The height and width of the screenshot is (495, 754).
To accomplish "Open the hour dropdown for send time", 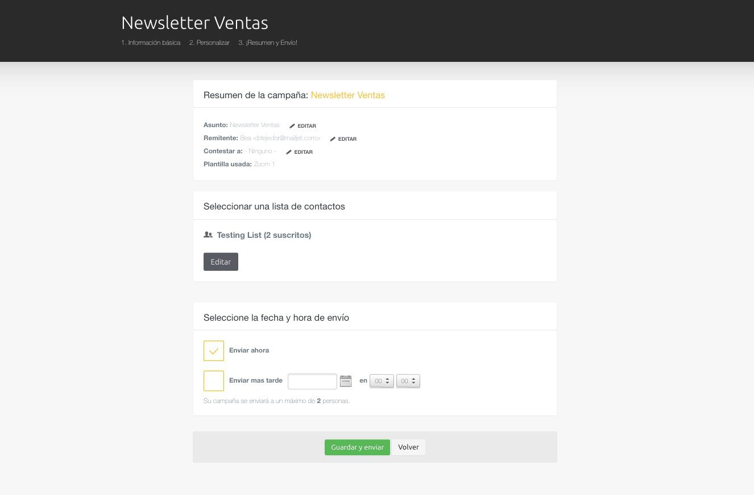I will pos(382,381).
